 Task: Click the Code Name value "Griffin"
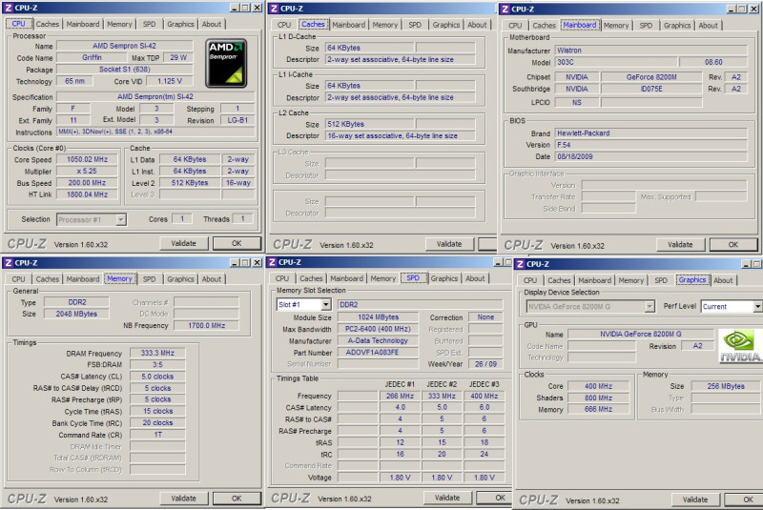[x=92, y=57]
